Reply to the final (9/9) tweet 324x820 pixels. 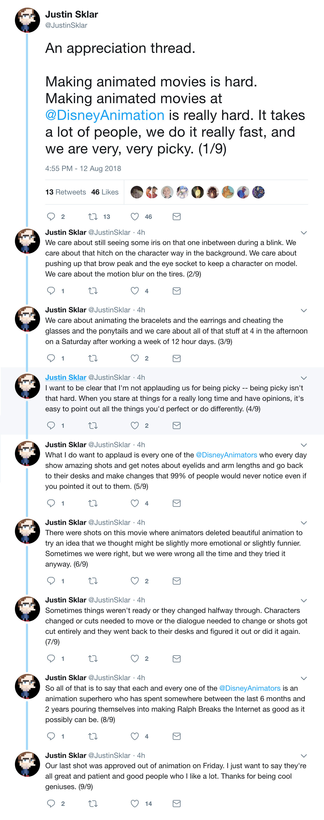pyautogui.click(x=51, y=804)
